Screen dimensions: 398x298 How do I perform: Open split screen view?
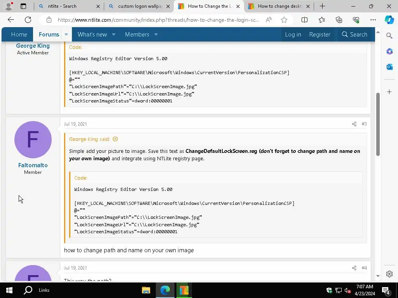304,20
